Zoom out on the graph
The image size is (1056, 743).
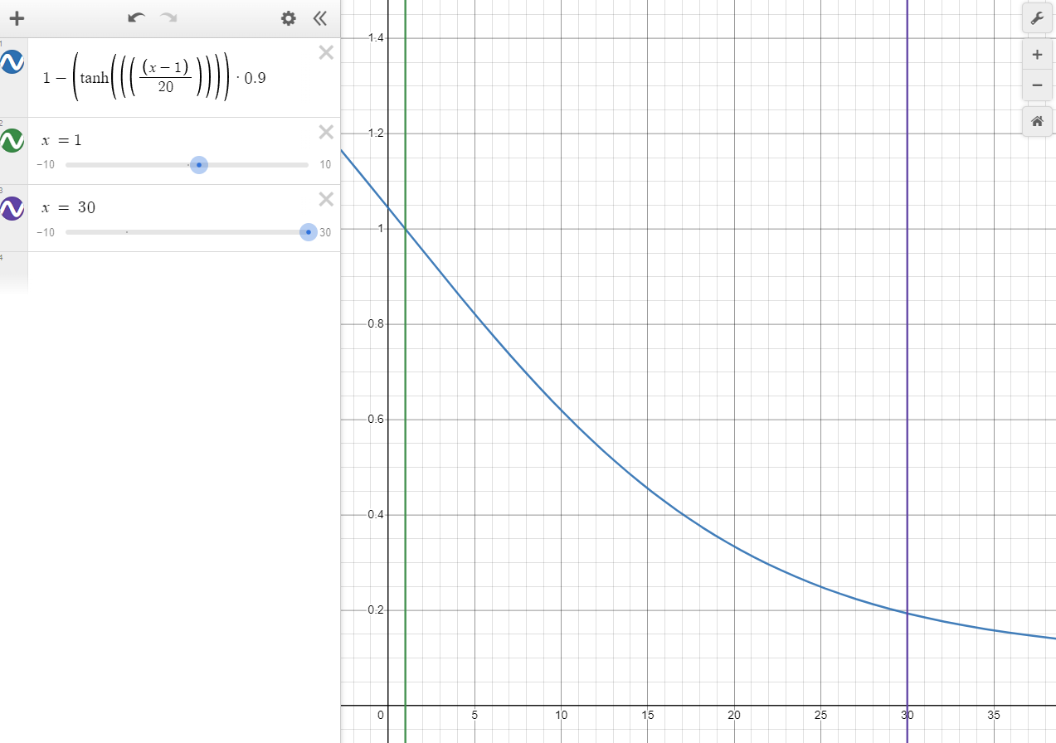[1037, 85]
